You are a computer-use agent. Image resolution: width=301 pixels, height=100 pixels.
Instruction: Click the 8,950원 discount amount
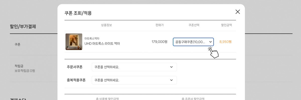(x=225, y=42)
